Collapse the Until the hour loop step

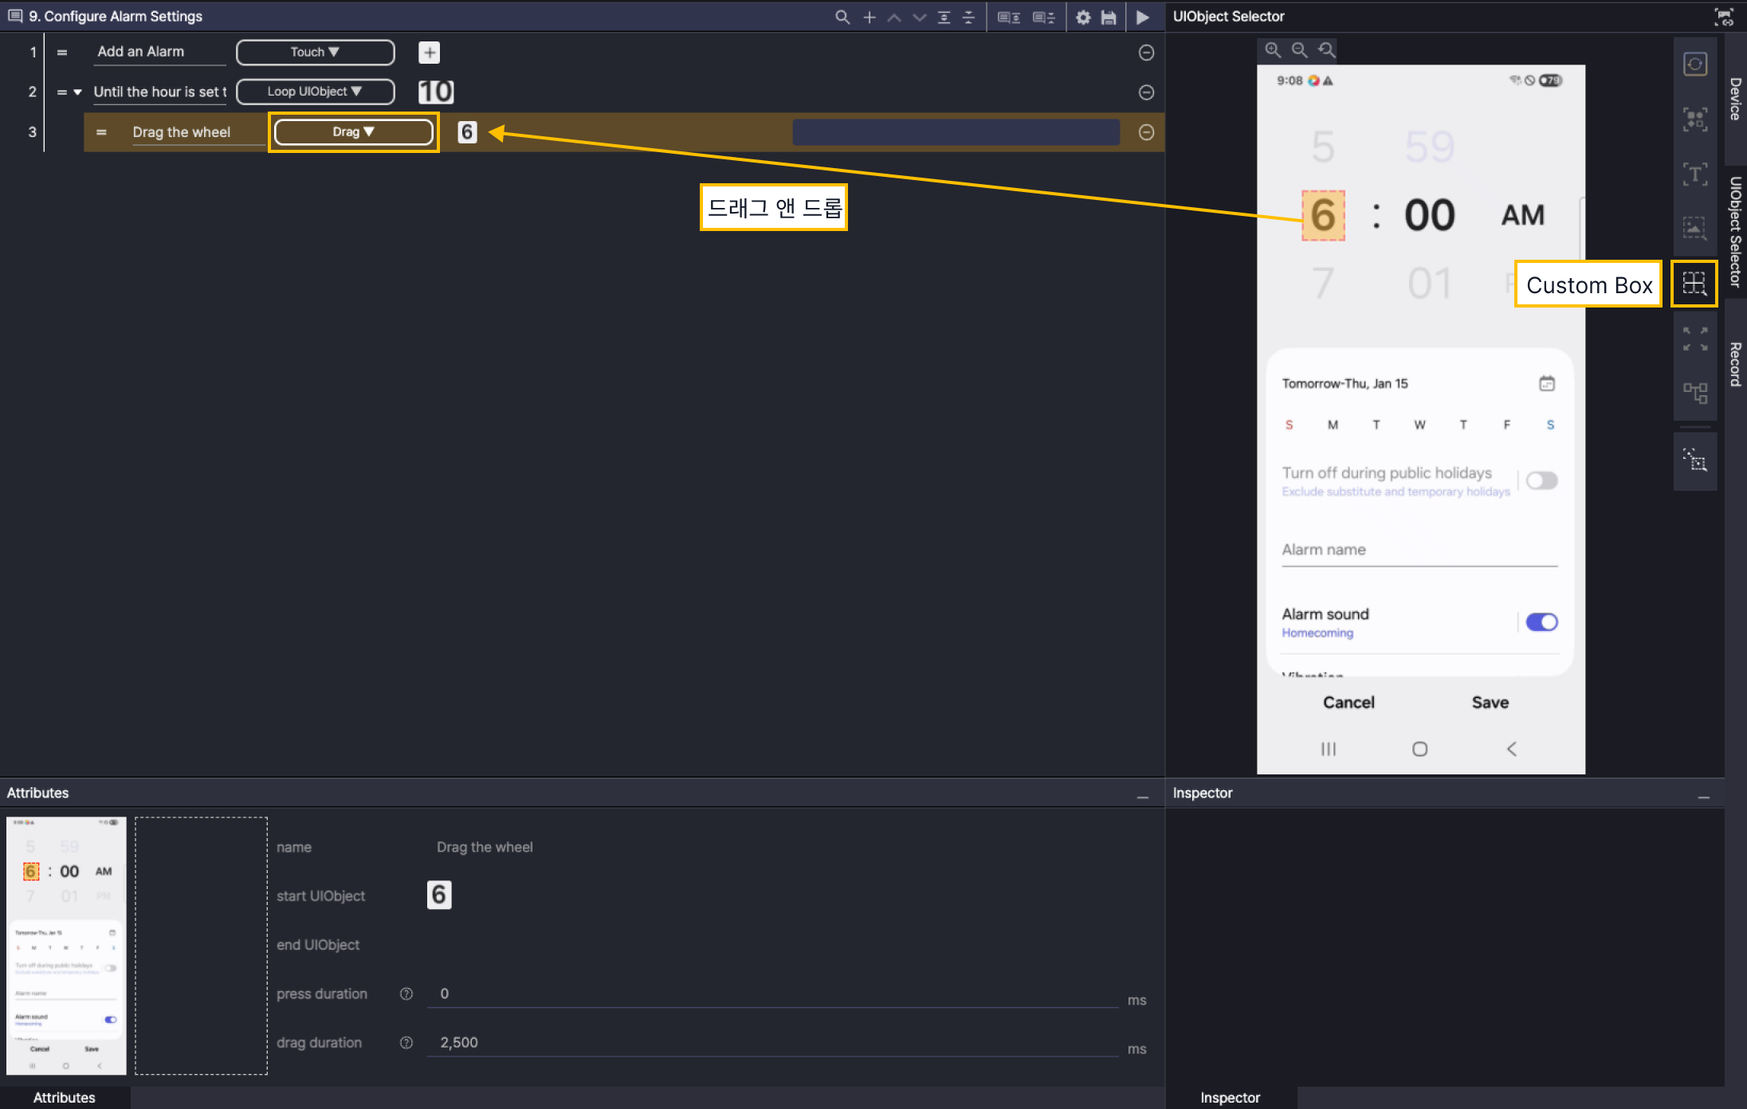point(77,92)
